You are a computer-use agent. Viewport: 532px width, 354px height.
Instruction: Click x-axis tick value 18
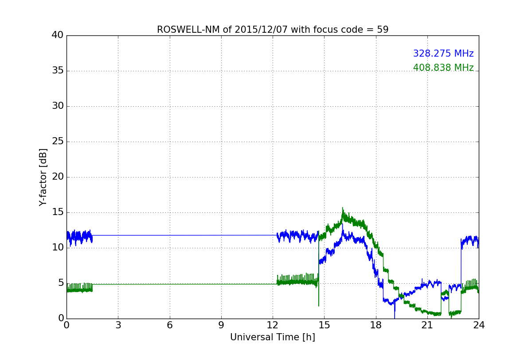pyautogui.click(x=376, y=325)
